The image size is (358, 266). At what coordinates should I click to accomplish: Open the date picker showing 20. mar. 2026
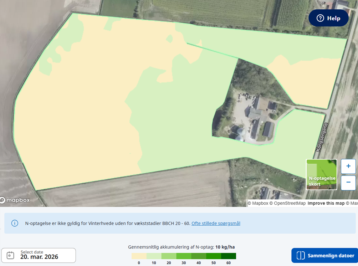tap(38, 255)
